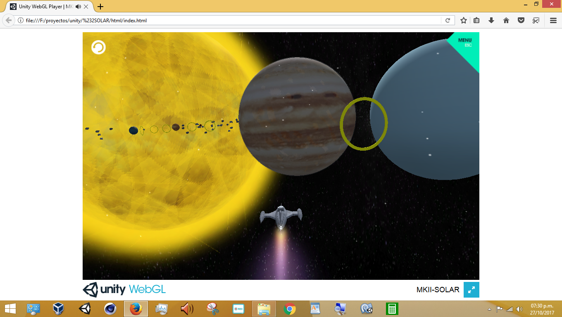Click the Home icon in the toolbar

(x=506, y=20)
